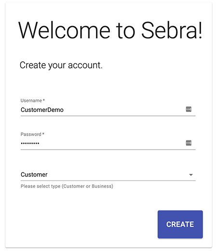Click the 'Create your account.' subtitle

tap(61, 65)
